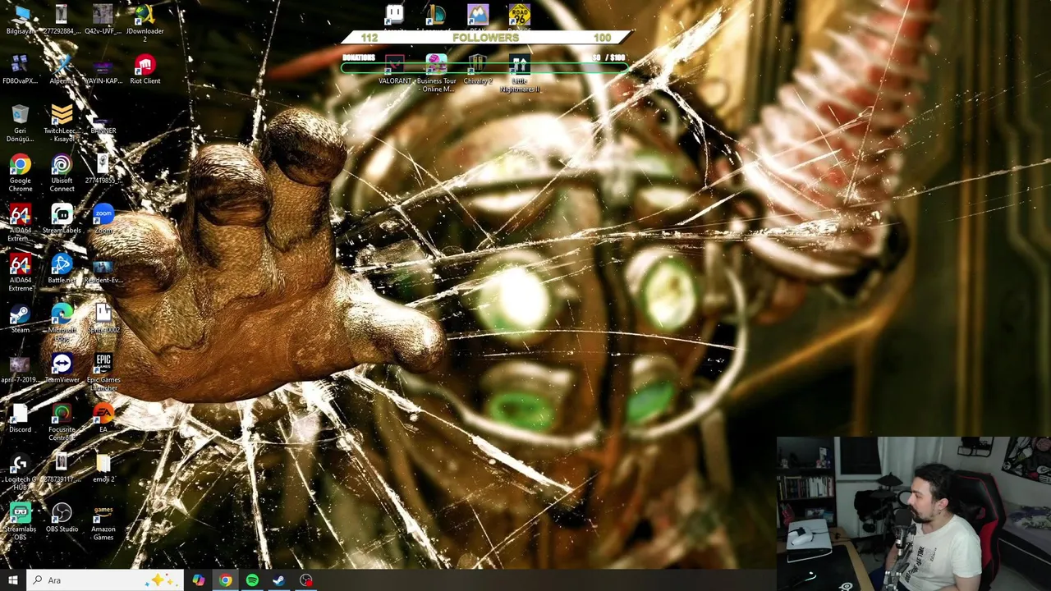Launch JDownloader 2 from desktop
The height and width of the screenshot is (591, 1051).
[x=145, y=24]
